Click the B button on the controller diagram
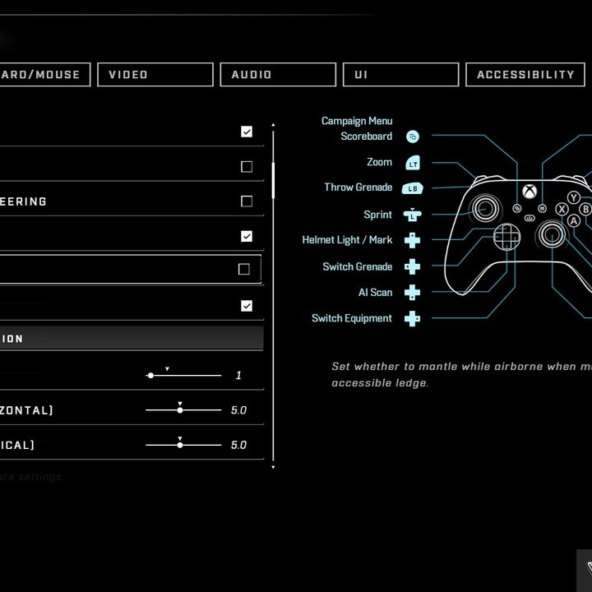The width and height of the screenshot is (592, 592). [x=585, y=209]
